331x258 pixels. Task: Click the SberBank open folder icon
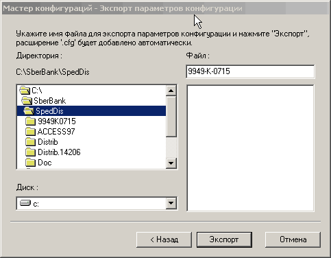pos(27,101)
